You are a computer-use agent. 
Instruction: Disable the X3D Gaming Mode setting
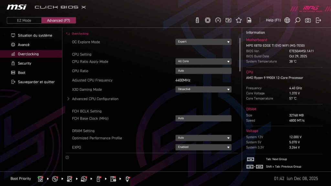[203, 89]
